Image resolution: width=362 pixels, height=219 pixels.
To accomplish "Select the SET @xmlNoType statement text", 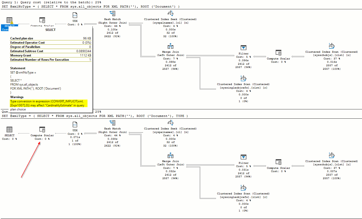I will click(x=91, y=7).
